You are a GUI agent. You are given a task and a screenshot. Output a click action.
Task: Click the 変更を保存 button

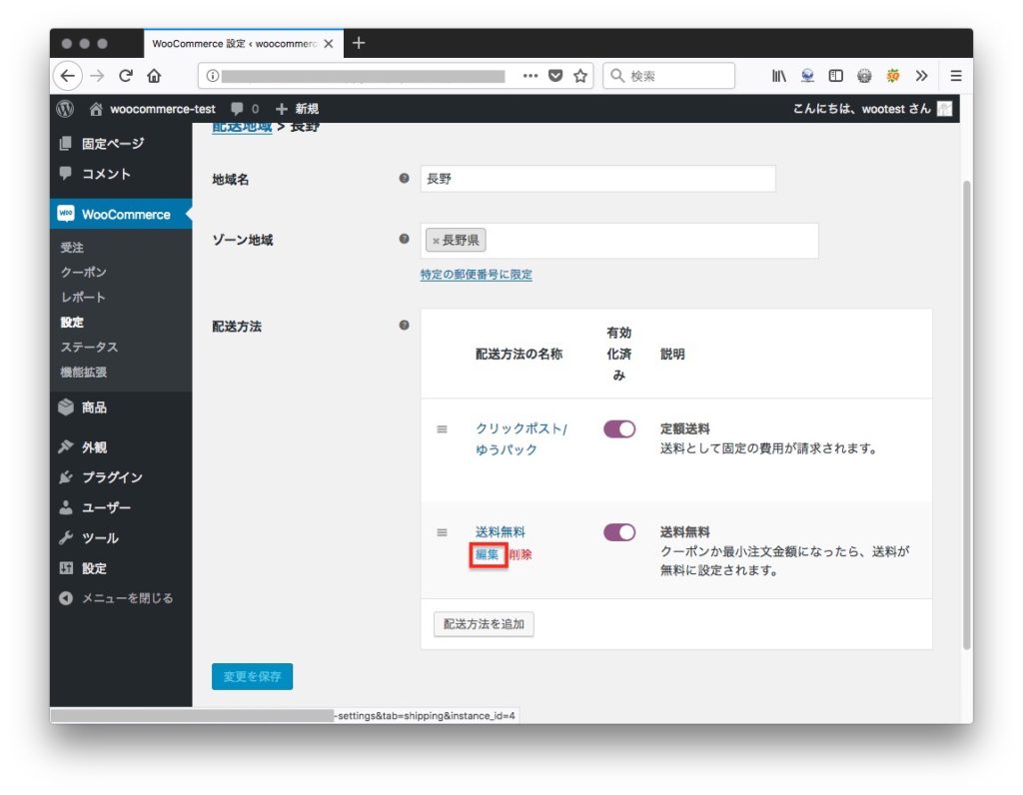click(x=252, y=676)
